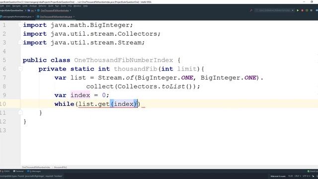
Task: Open the run configuration dropdown
Action: (274, 10)
